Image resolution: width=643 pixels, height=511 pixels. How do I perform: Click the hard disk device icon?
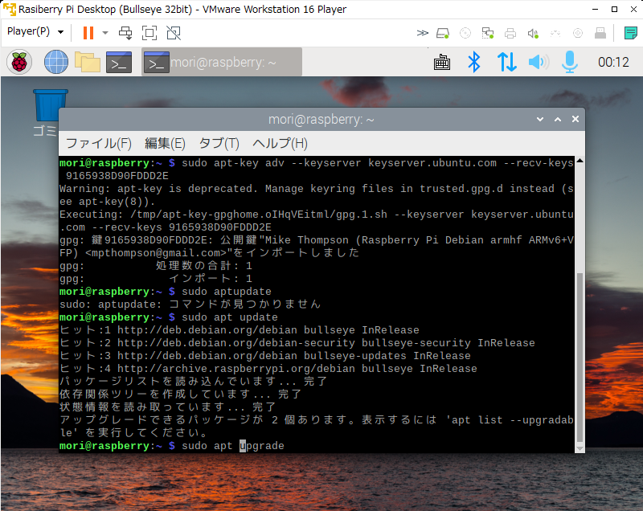tap(443, 33)
